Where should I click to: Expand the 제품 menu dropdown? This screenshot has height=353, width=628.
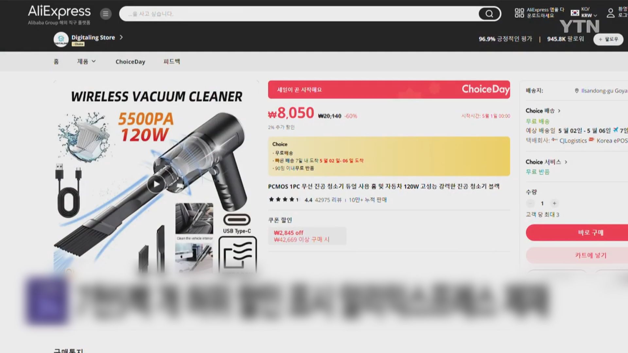tap(86, 61)
